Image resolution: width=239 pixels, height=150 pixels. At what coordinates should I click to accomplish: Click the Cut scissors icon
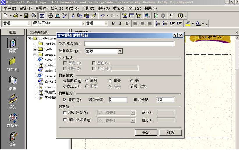pos(73,15)
